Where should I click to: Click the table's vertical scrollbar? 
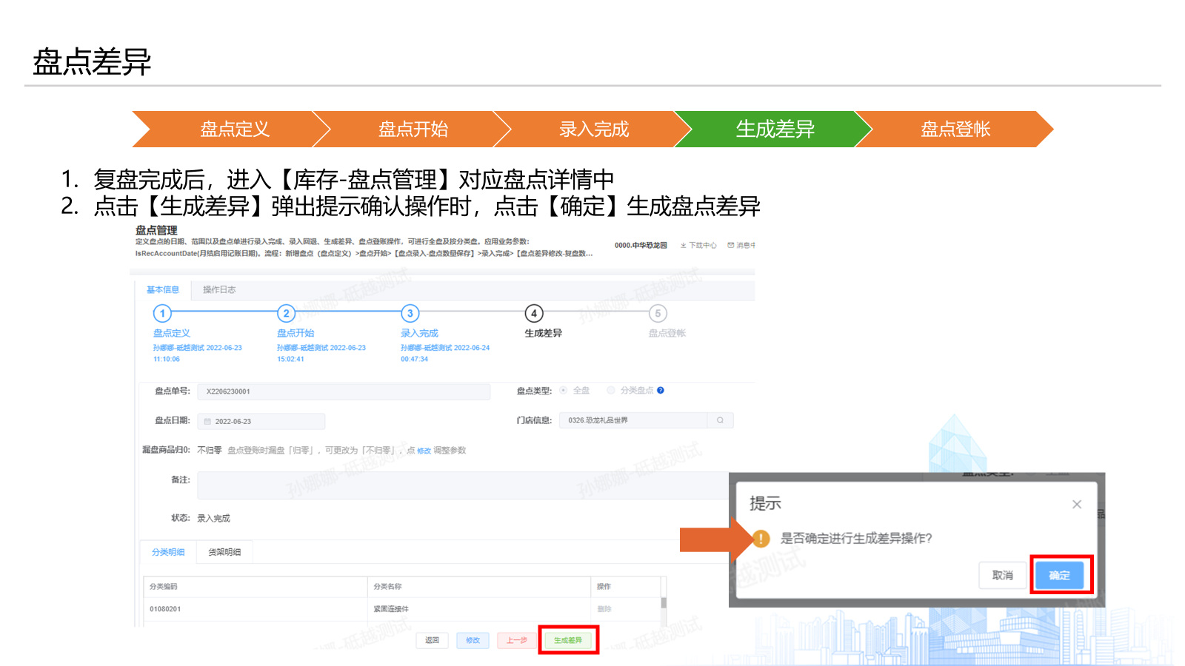click(664, 602)
